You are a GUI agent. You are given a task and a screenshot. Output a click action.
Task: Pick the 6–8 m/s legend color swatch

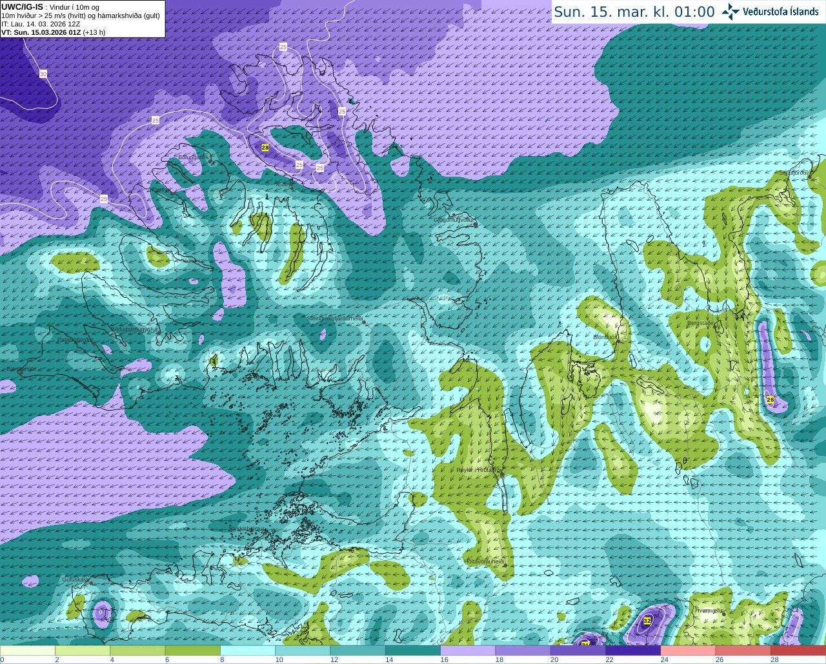click(193, 650)
